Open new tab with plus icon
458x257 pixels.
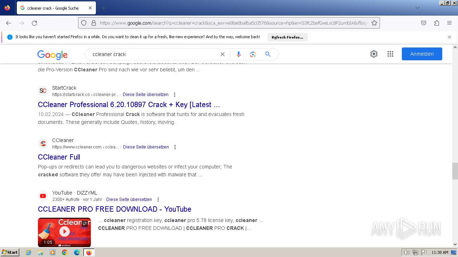click(x=103, y=8)
